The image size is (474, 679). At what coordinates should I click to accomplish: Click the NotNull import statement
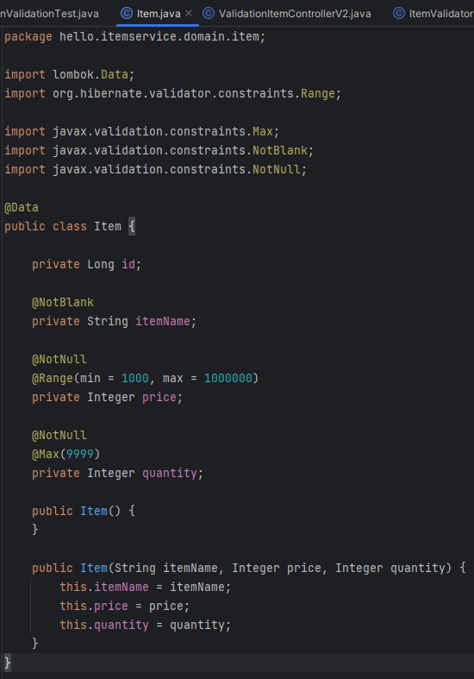coord(155,169)
